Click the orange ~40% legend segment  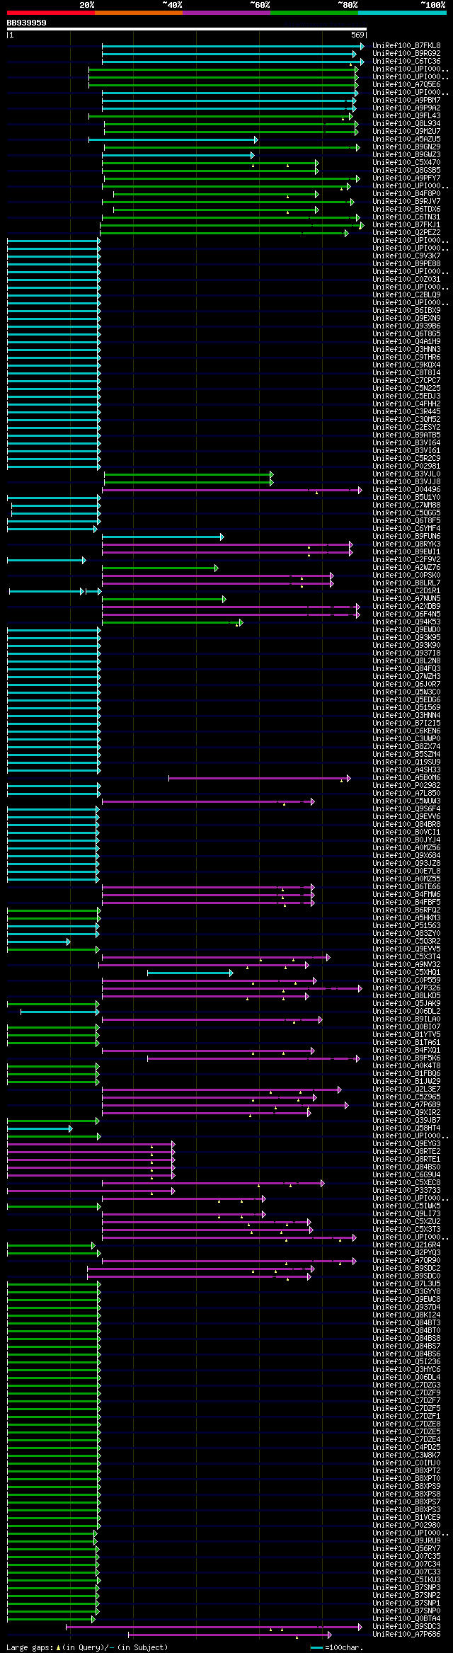tap(138, 13)
